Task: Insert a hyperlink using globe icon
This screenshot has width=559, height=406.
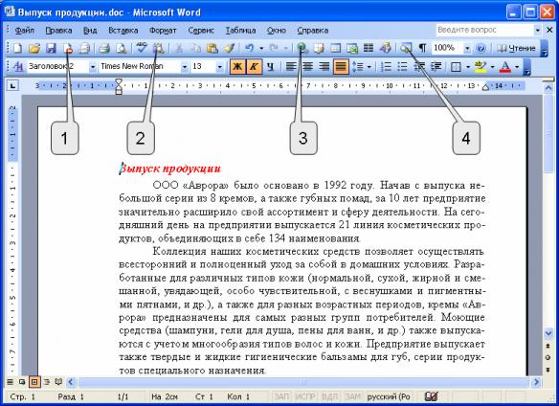Action: [x=302, y=48]
